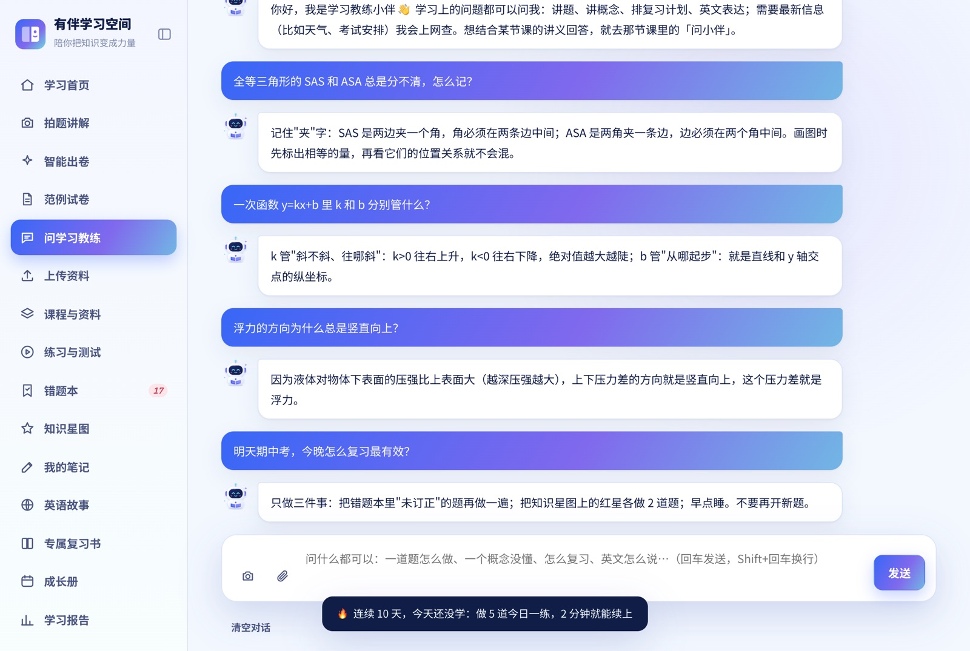970x651 pixels.
Task: Clear the chat via 清空对话
Action: click(251, 627)
